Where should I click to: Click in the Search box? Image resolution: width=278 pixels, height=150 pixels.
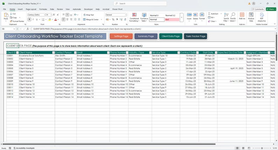pyautogui.click(x=140, y=4)
